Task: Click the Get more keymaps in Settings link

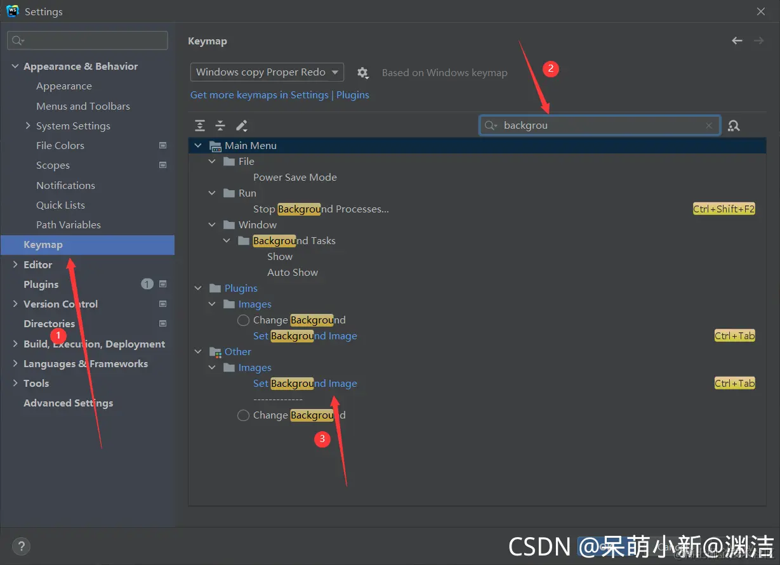Action: (x=260, y=95)
